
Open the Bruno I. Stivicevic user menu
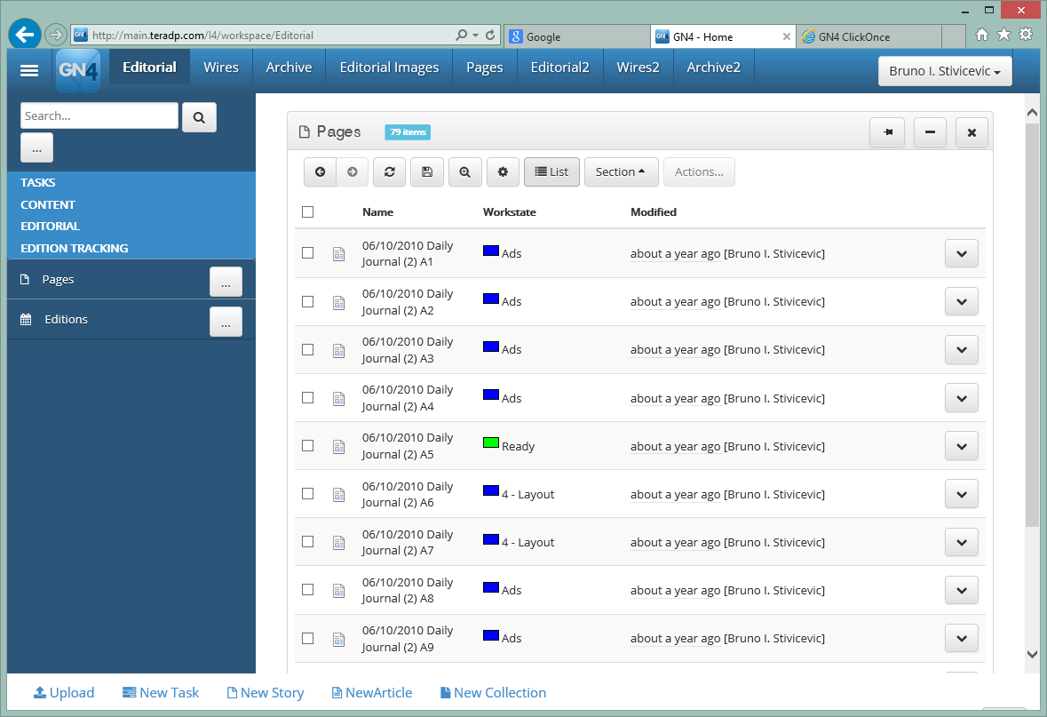tap(945, 71)
